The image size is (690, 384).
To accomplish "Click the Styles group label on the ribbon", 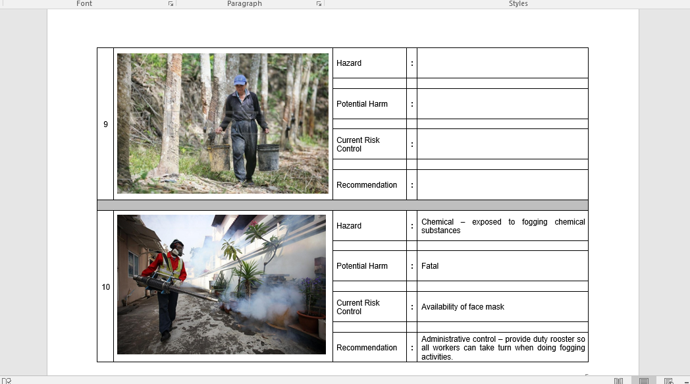I will 518,3.
